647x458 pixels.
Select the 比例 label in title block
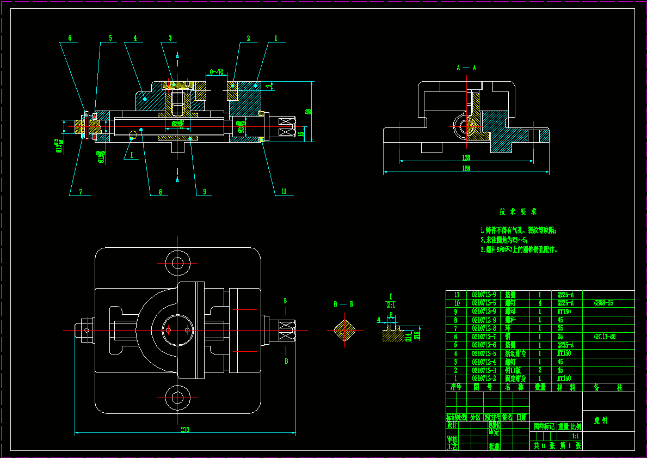[576, 426]
